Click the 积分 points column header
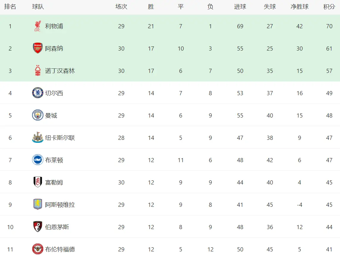This screenshot has width=340, height=255. tap(329, 7)
